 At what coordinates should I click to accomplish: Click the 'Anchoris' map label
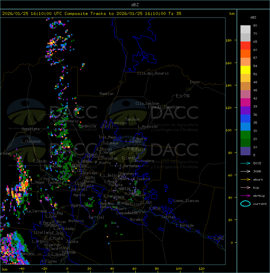coord(76,221)
